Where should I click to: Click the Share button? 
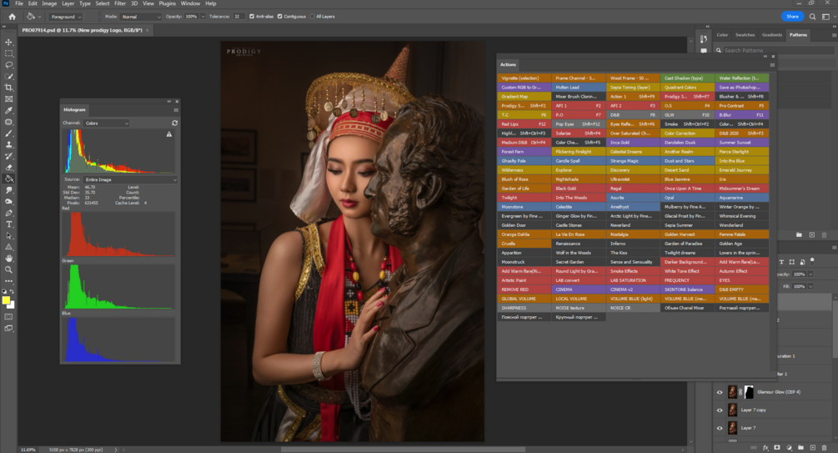pyautogui.click(x=793, y=16)
